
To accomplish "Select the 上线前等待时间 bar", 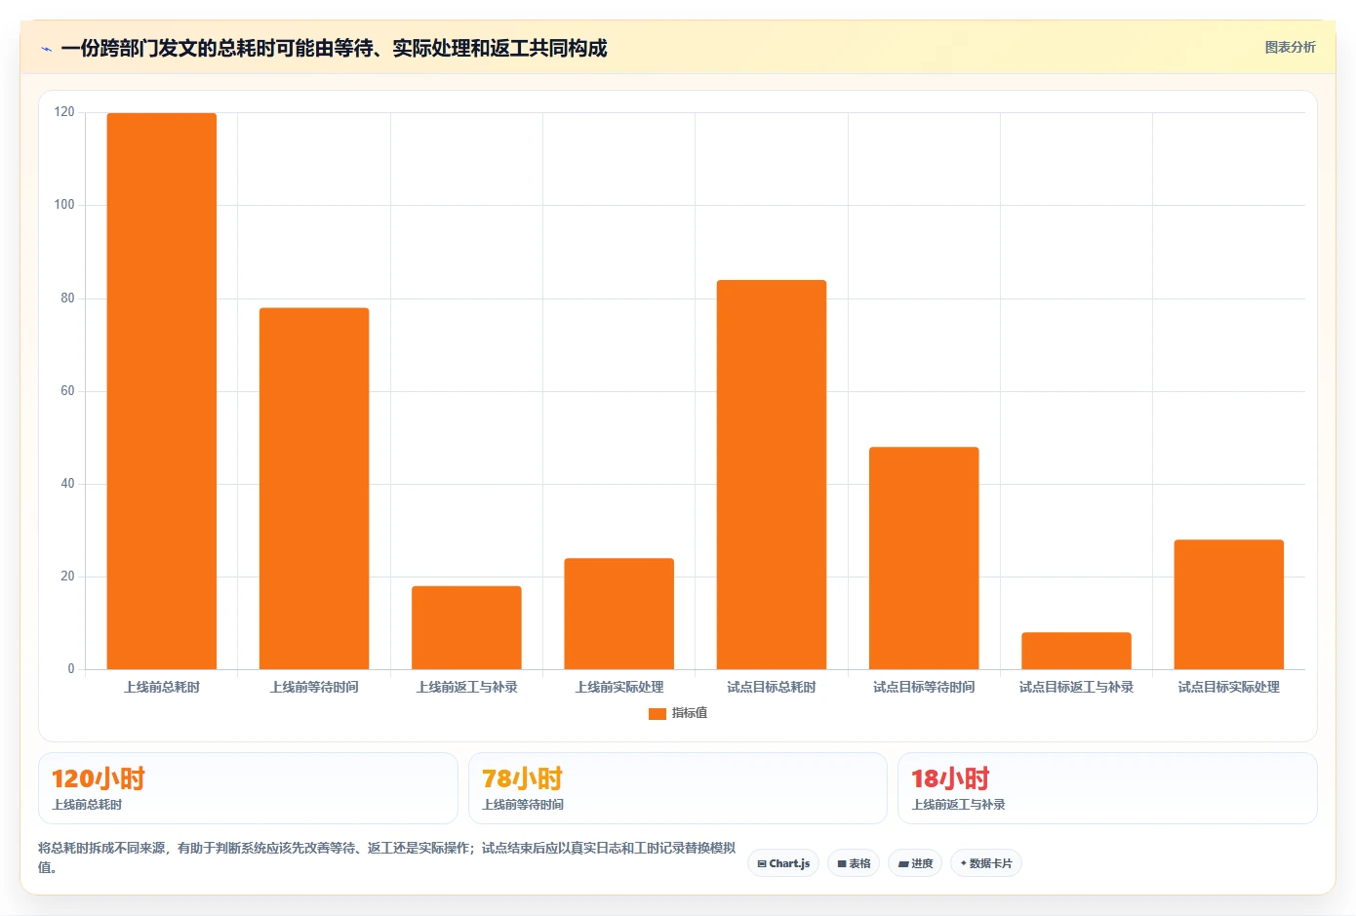I will 314,489.
